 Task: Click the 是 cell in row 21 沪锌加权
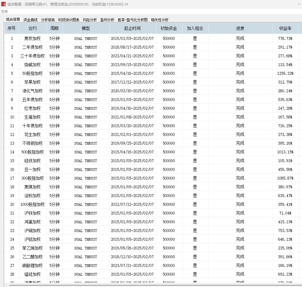(195, 213)
